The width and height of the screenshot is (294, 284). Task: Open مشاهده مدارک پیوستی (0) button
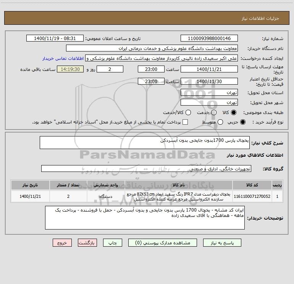pyautogui.click(x=163, y=243)
